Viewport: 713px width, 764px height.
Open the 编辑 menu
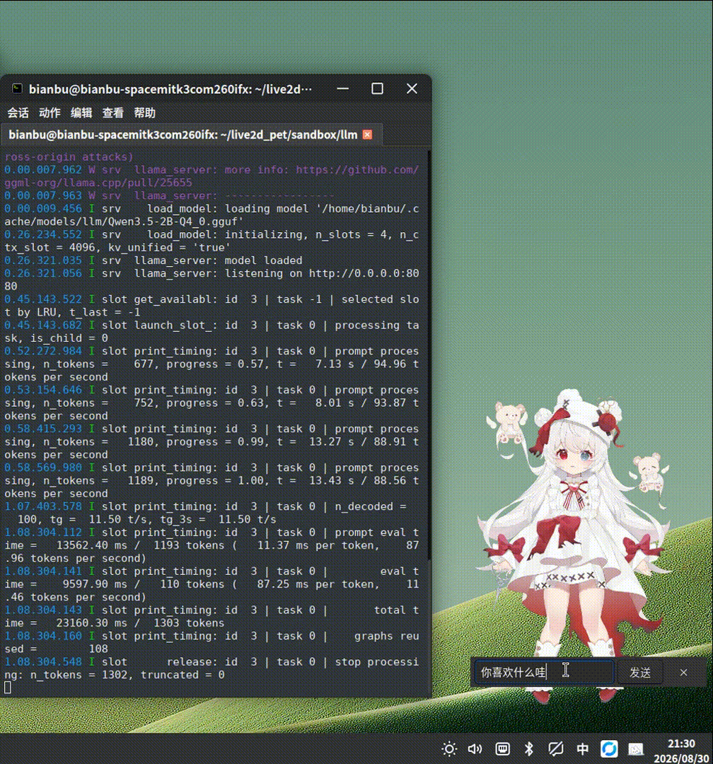[x=81, y=113]
